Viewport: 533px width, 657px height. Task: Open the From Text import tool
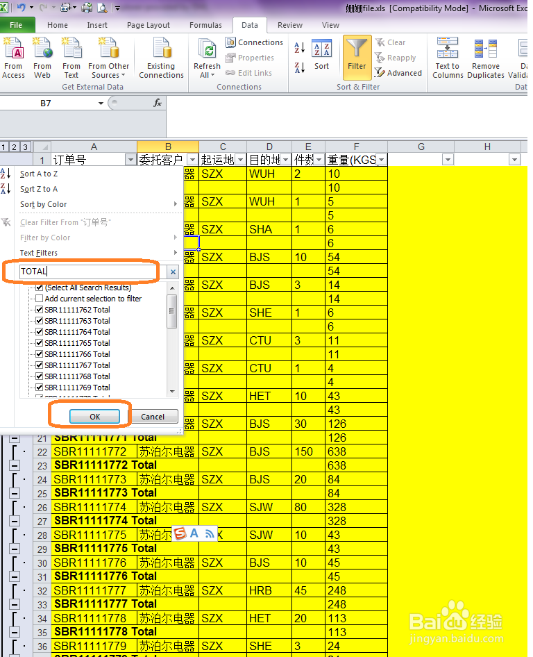71,58
